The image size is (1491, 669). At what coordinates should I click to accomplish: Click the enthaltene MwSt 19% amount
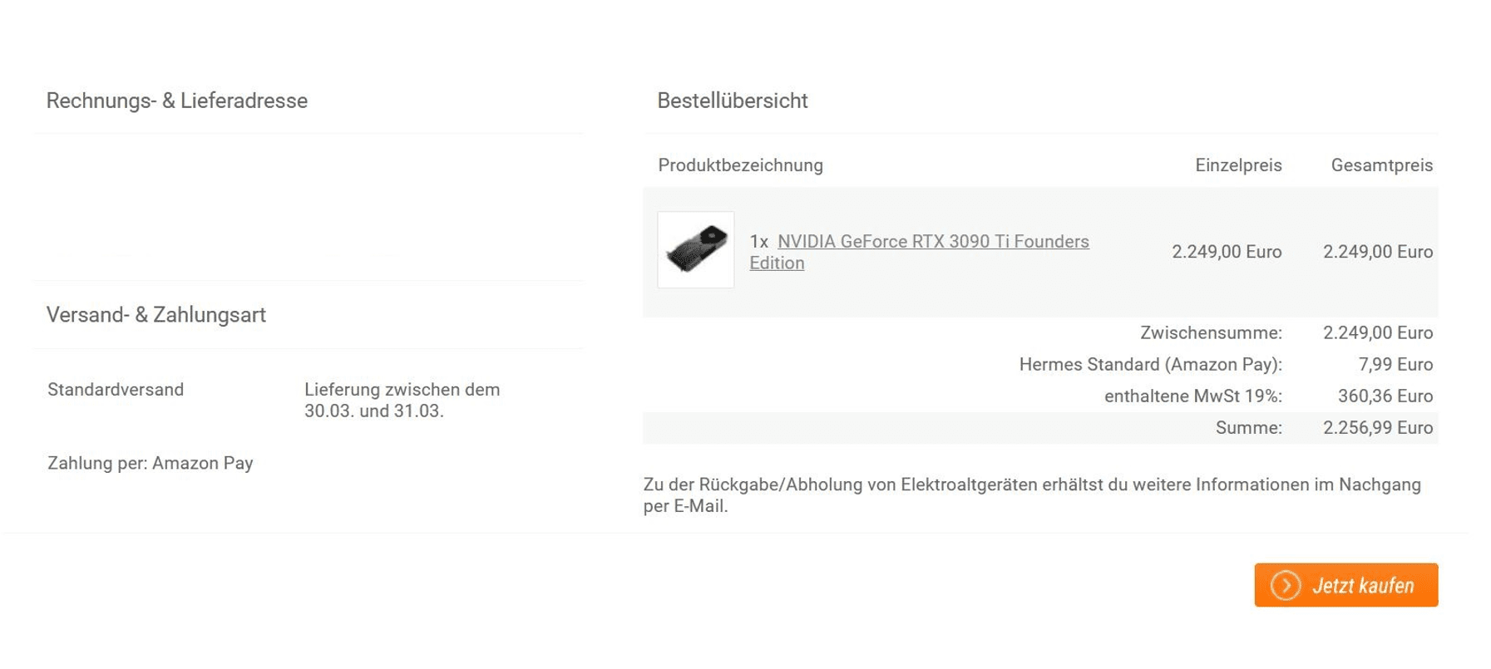[x=1385, y=396]
